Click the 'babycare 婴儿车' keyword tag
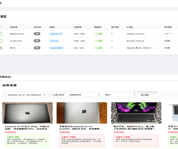This screenshot has width=178, height=149. click(x=56, y=48)
